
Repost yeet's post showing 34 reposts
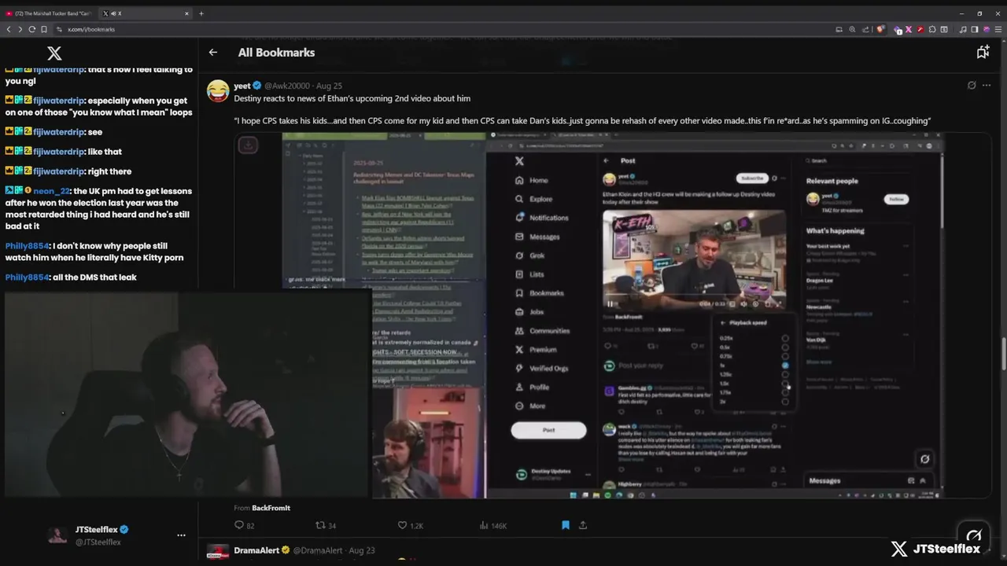(326, 525)
